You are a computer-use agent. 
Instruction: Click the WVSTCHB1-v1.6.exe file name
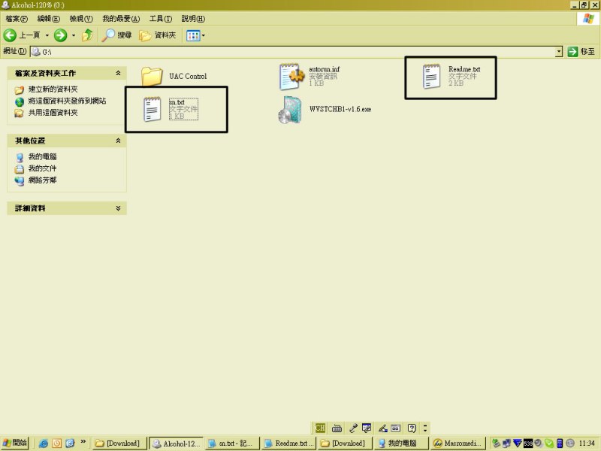[x=340, y=109]
